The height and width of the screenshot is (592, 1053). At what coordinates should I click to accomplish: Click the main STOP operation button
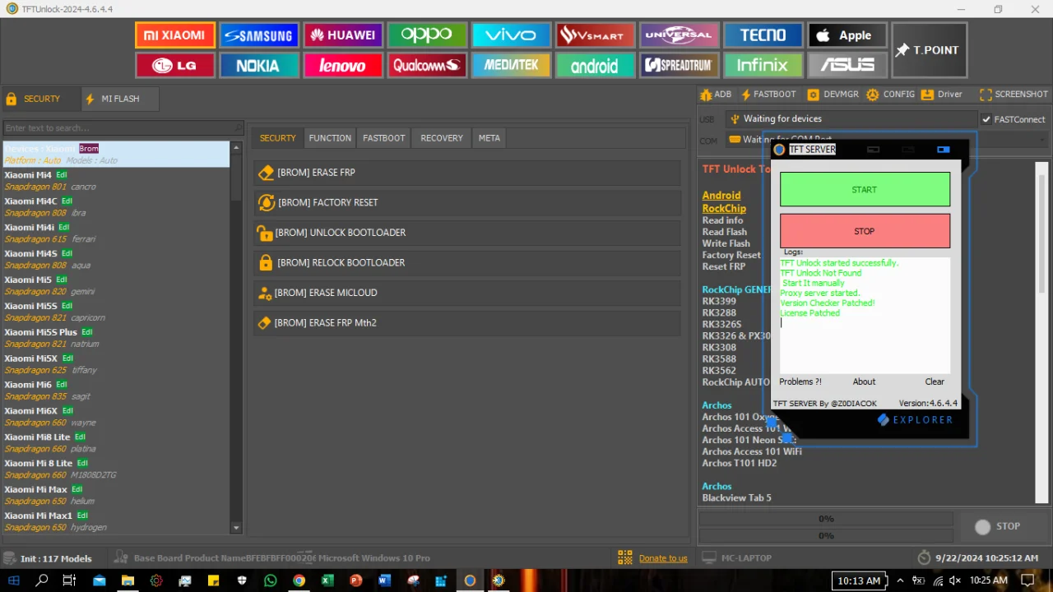[x=998, y=526]
